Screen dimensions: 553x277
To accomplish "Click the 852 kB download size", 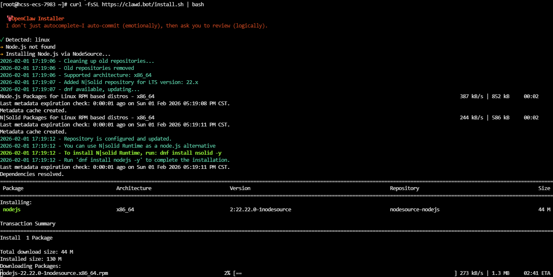I will point(501,96).
